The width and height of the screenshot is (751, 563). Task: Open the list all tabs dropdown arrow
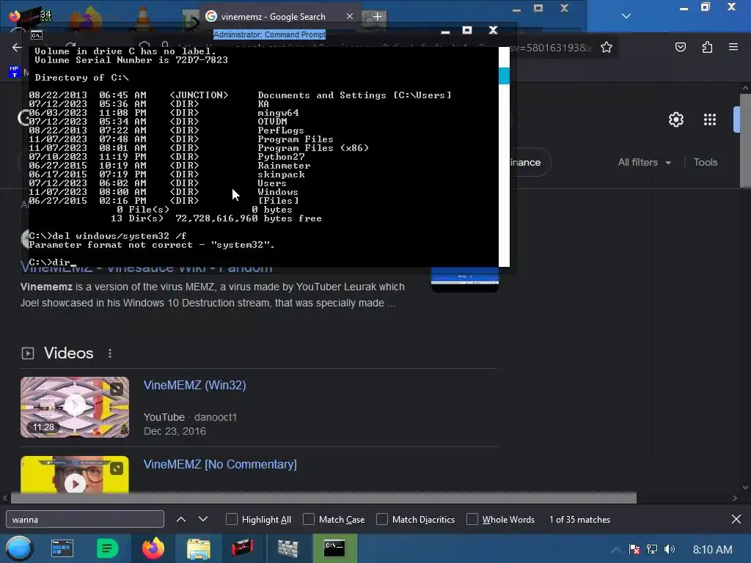click(x=626, y=16)
